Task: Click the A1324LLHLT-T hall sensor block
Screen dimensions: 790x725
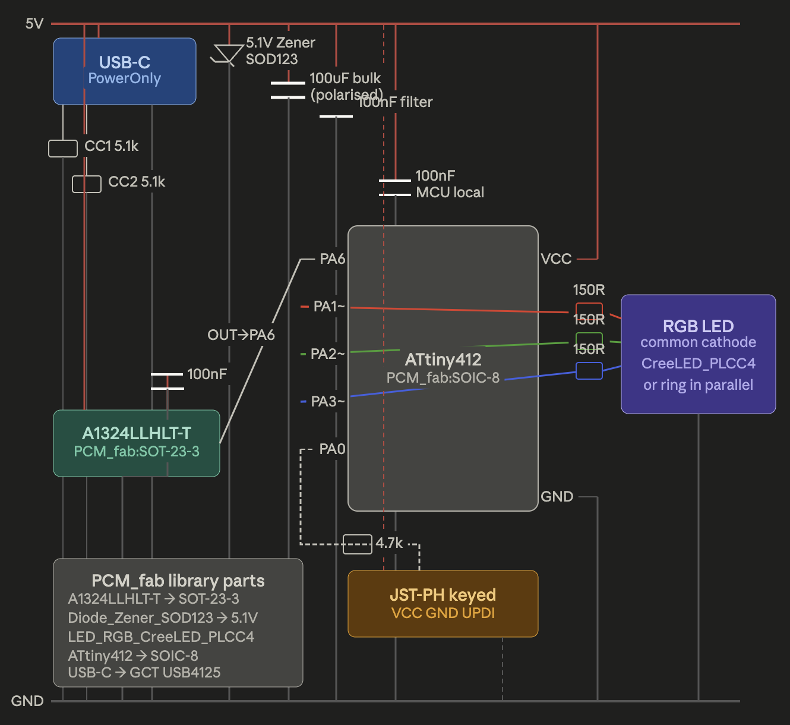Action: click(137, 443)
